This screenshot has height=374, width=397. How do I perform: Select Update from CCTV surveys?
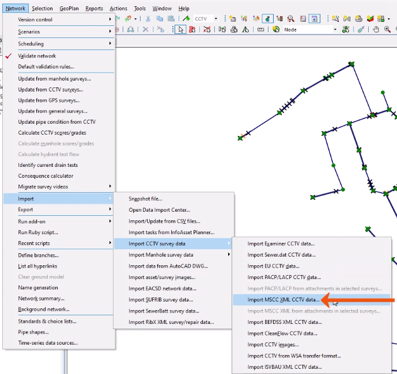pyautogui.click(x=59, y=90)
